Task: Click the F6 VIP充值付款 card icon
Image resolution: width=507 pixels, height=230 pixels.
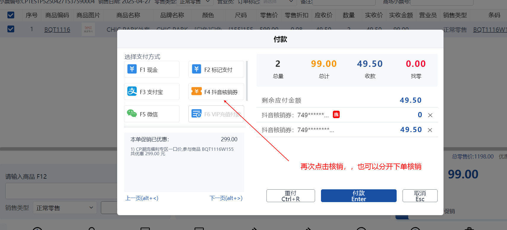Action: pos(196,114)
